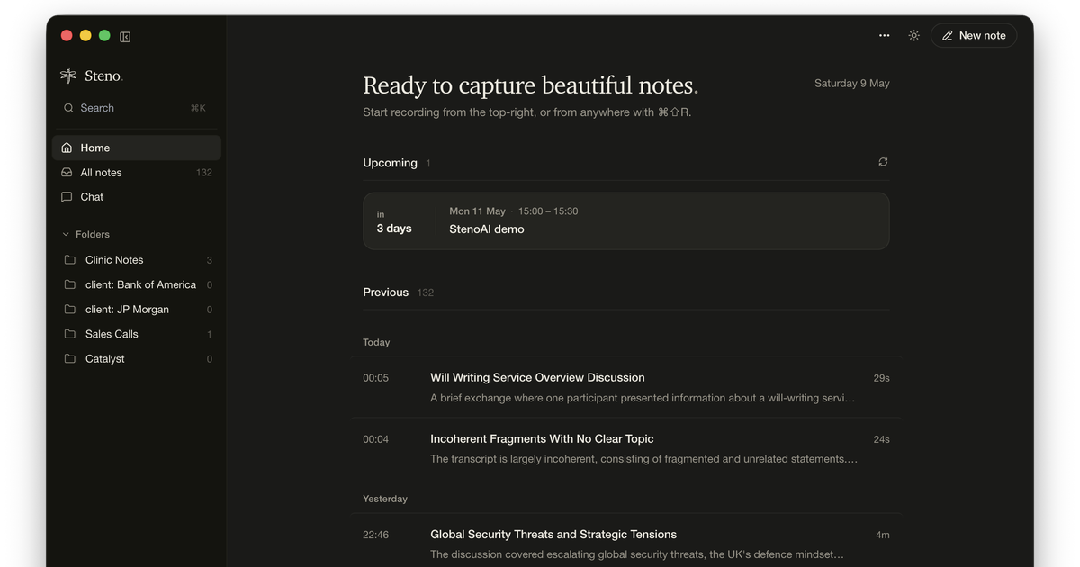
Task: Open the three-dot more options menu
Action: [x=884, y=36]
